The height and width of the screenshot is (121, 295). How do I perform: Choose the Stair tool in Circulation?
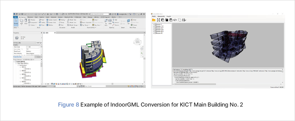[61, 25]
